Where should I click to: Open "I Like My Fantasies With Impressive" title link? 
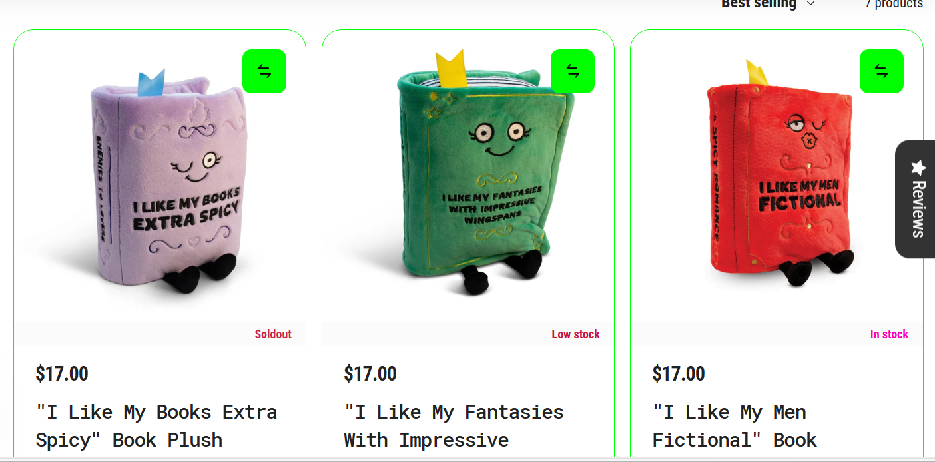tap(454, 426)
